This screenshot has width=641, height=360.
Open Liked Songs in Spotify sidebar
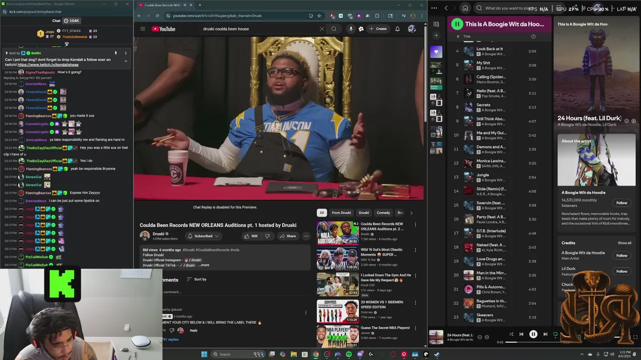(x=436, y=52)
